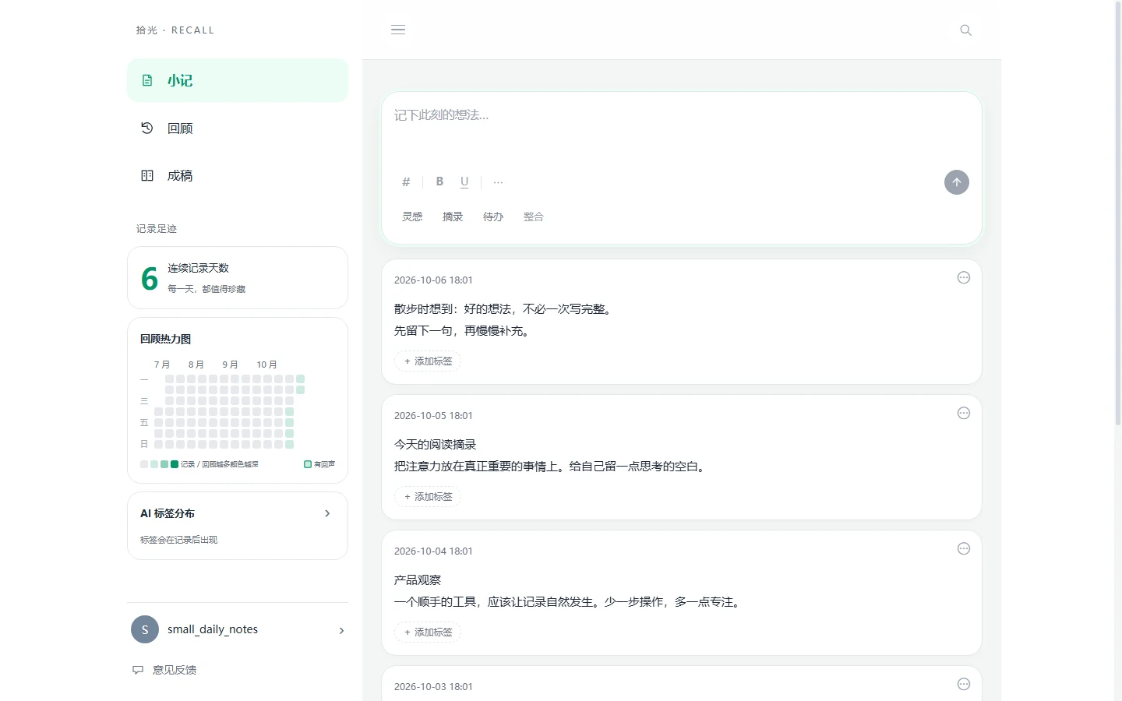The height and width of the screenshot is (701, 1122).
Task: Click the 回顾热力图 heading
Action: [165, 339]
